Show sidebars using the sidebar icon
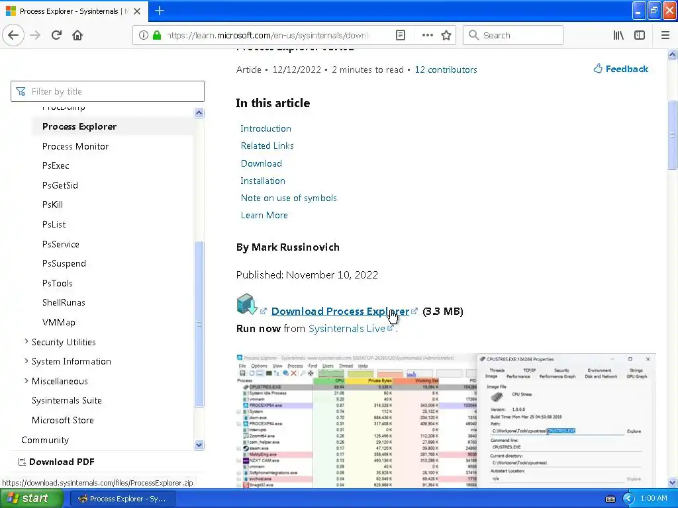 pyautogui.click(x=640, y=35)
